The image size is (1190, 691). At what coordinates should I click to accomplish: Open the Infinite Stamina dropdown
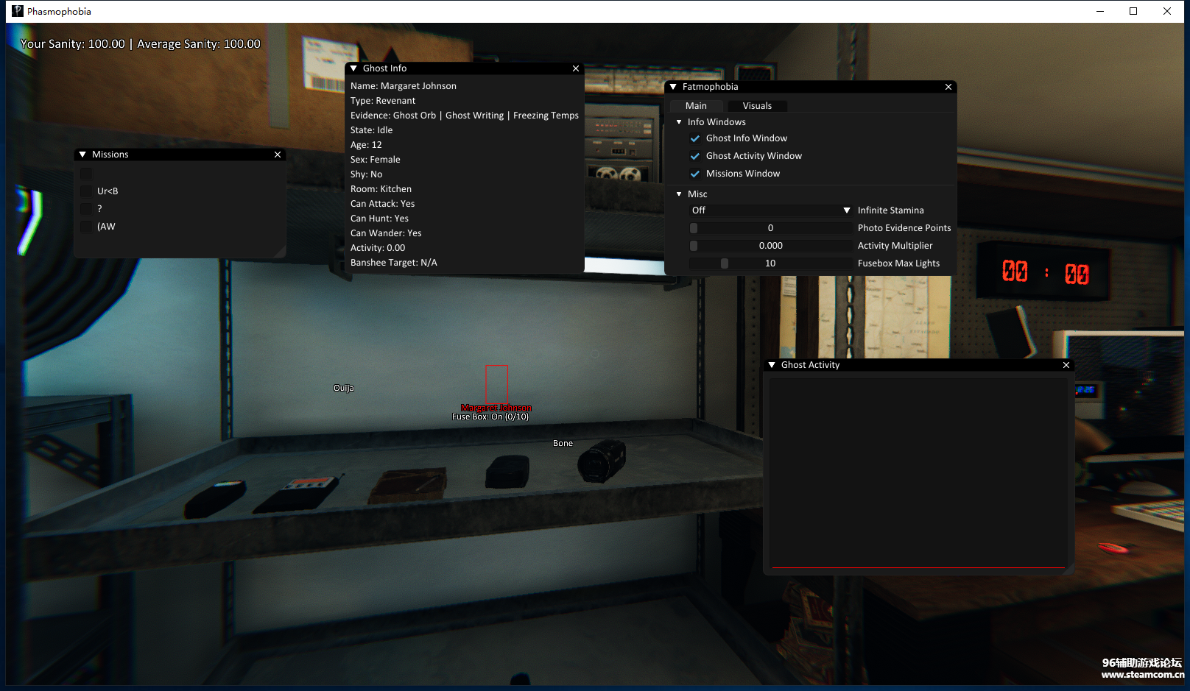point(770,210)
